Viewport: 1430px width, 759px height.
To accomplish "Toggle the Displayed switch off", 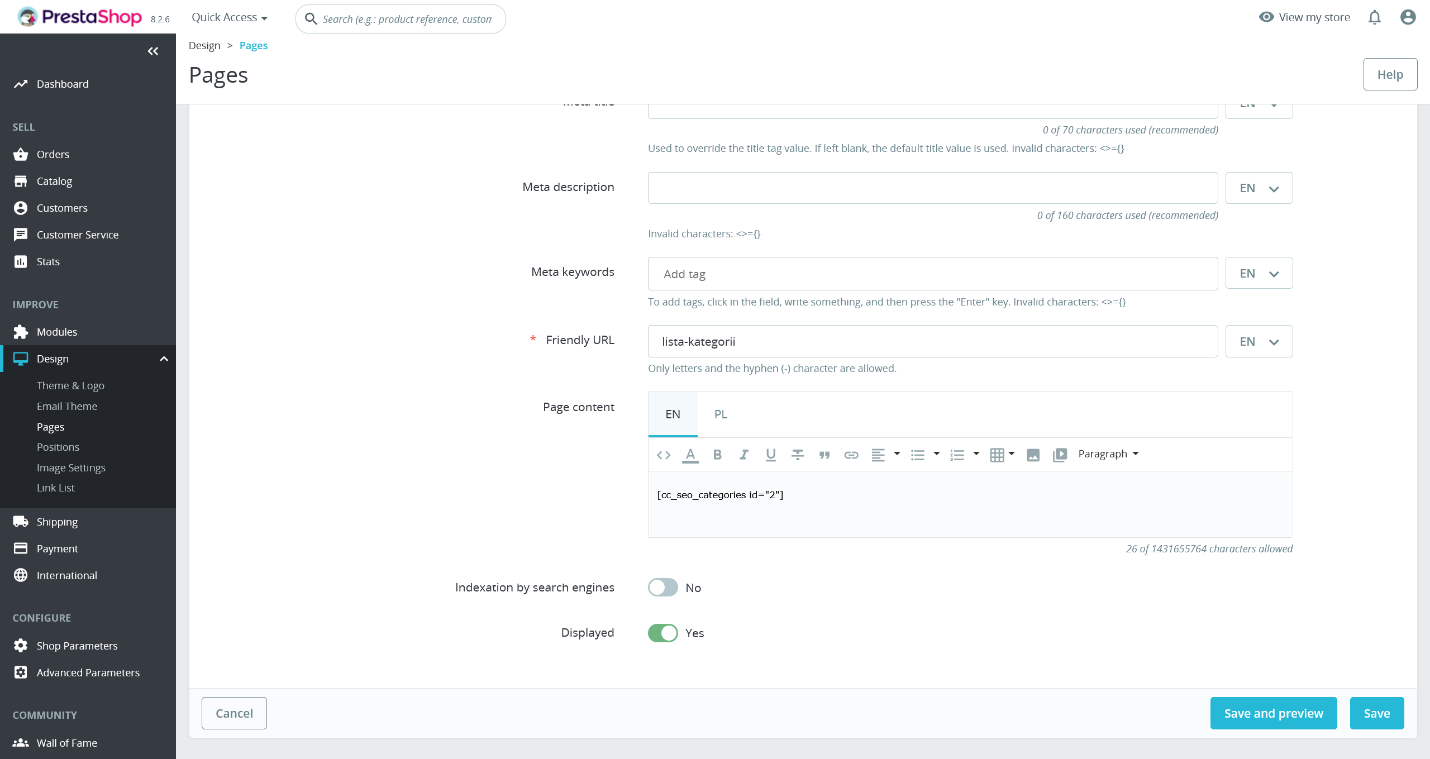I will coord(663,633).
